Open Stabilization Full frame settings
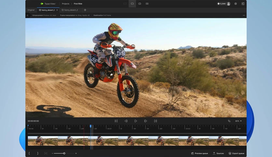The height and width of the screenshot is (157, 272). 102,15
